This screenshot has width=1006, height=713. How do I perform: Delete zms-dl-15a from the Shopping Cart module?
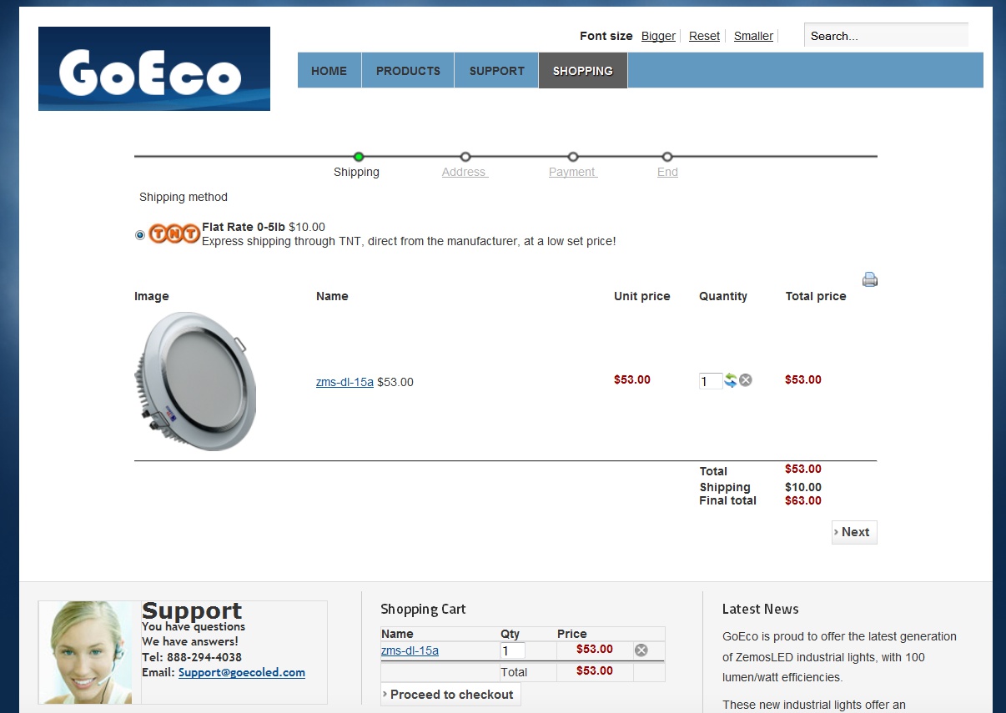point(641,650)
